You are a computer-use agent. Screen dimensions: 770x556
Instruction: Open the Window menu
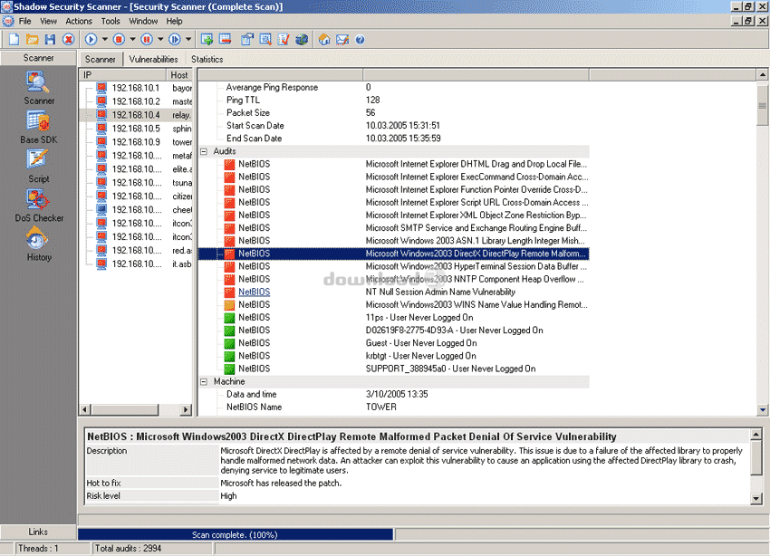coord(143,21)
